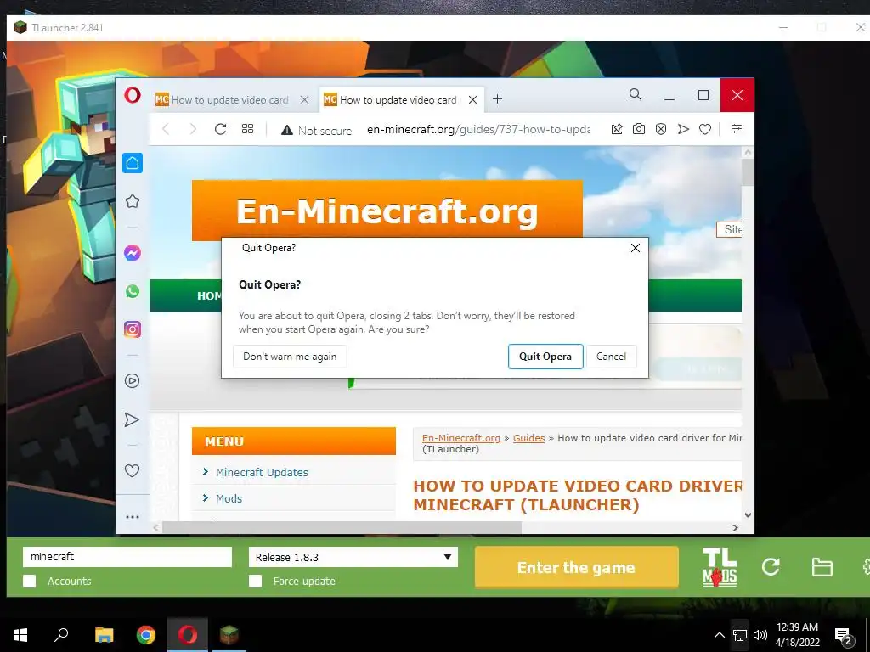Open TL Mods in TLauncher

720,566
